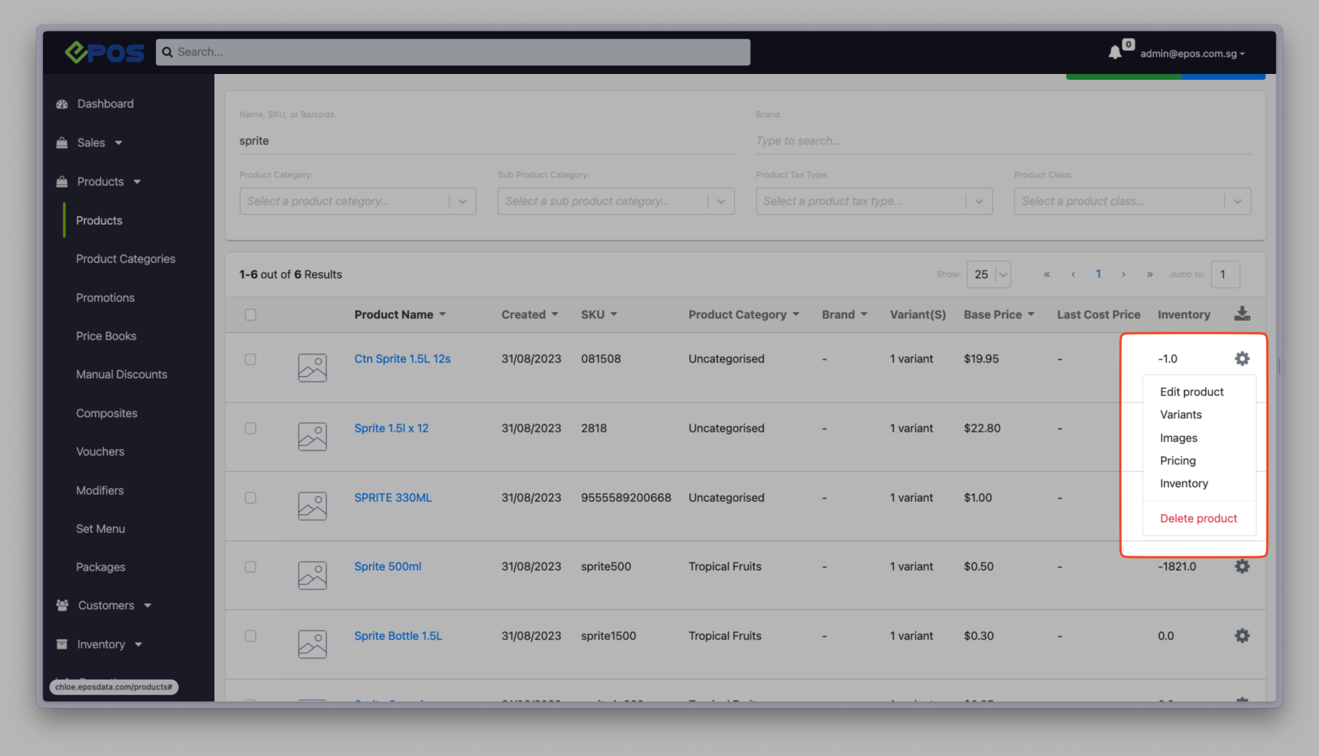Open the Show 25 results dropdown
The image size is (1319, 756).
click(x=988, y=274)
